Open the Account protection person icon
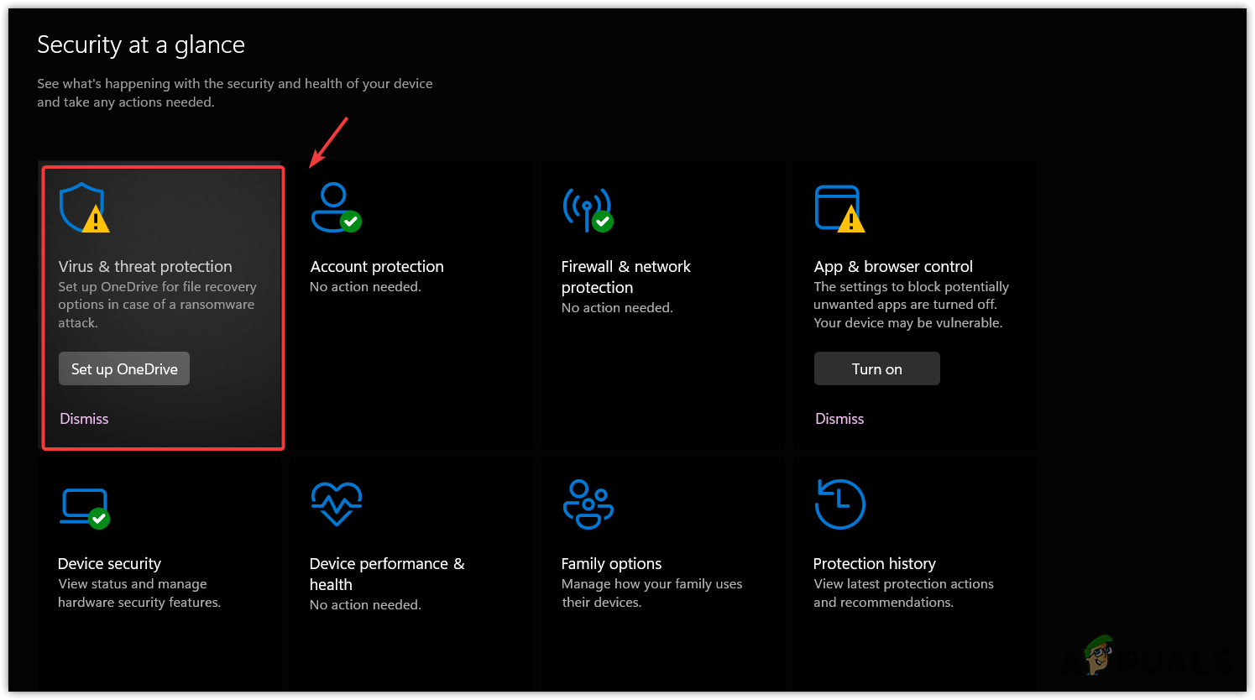The image size is (1255, 700). (334, 206)
